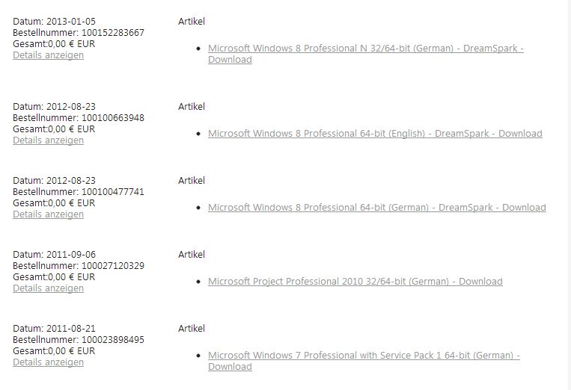The width and height of the screenshot is (571, 390).
Task: Click the date 2013-01-05 text
Action: tap(71, 21)
